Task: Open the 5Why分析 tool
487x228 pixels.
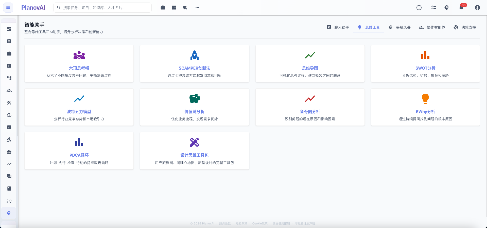Action: coord(425,107)
